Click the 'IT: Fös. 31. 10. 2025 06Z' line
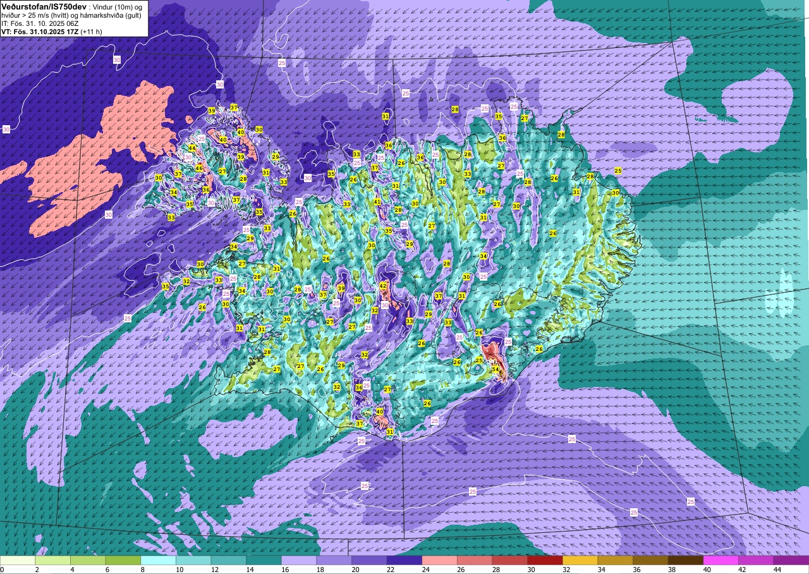 point(40,23)
